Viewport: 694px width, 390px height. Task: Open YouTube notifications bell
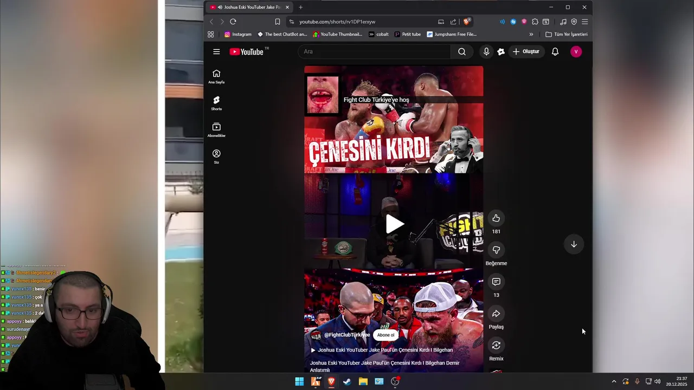(555, 51)
